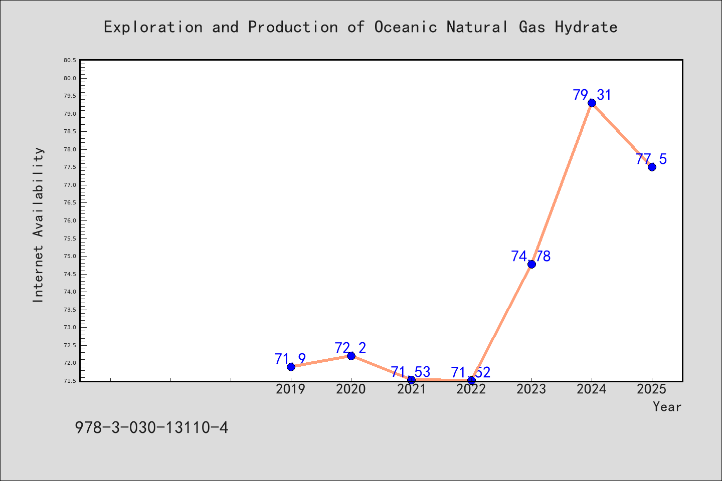
Task: Select the 'Year' x-axis label
Action: pyautogui.click(x=667, y=407)
